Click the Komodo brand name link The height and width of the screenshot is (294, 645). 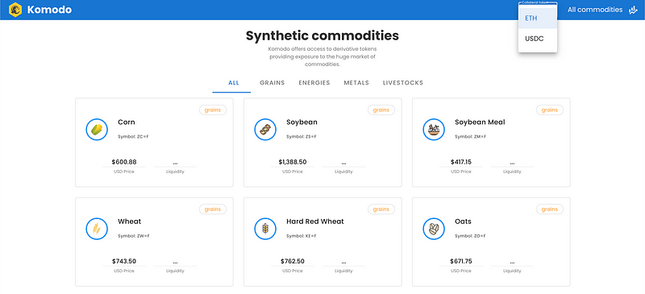pos(49,10)
